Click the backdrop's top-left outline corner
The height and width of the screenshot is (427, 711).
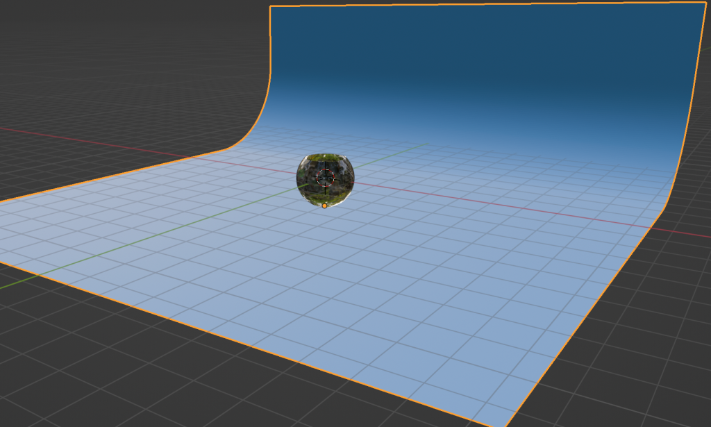point(270,7)
